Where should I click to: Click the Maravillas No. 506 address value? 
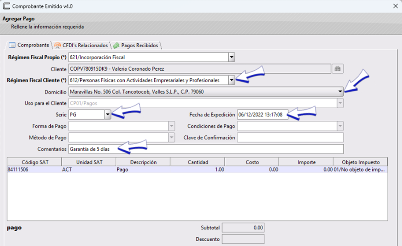pyautogui.click(x=137, y=92)
